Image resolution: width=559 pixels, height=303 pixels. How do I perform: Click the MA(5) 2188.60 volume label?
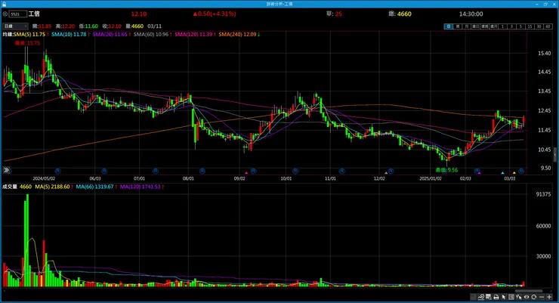tap(52, 187)
